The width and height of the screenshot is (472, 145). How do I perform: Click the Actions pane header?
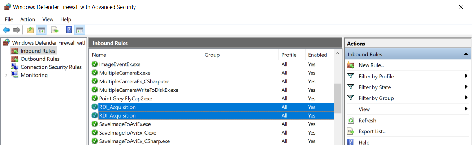[408, 44]
